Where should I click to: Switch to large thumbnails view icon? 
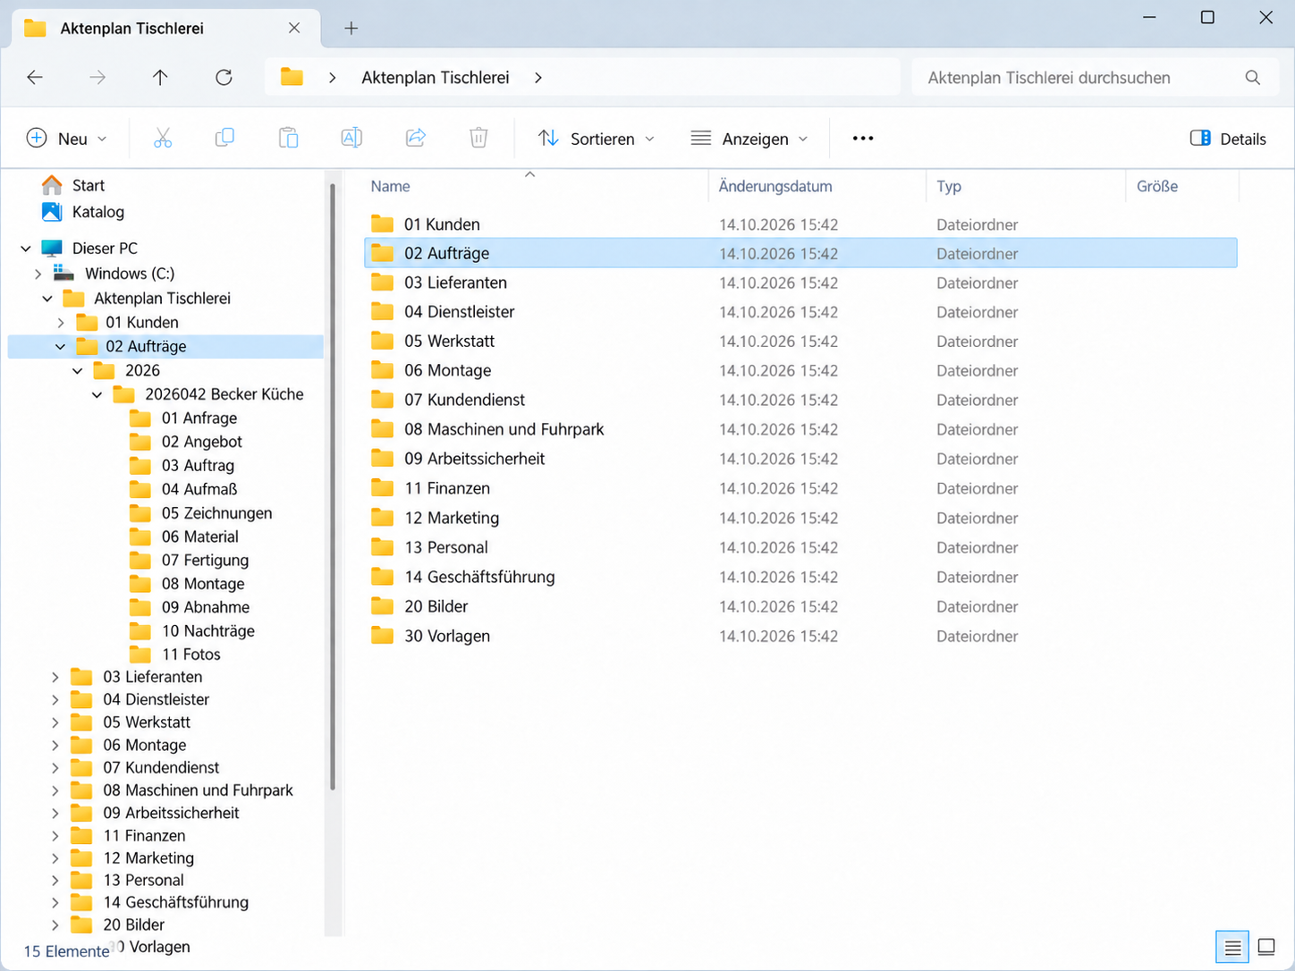1266,947
